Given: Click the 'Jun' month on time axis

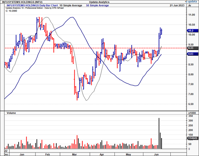Looking at the screenshot, I should point(156,154).
